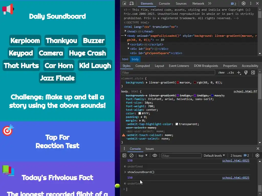Play the Camera sound
262x196 pixels.
pos(51,53)
